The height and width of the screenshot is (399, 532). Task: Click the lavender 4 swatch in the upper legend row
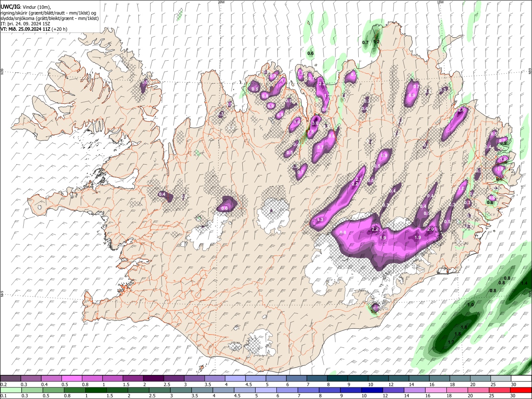pyautogui.click(x=234, y=379)
